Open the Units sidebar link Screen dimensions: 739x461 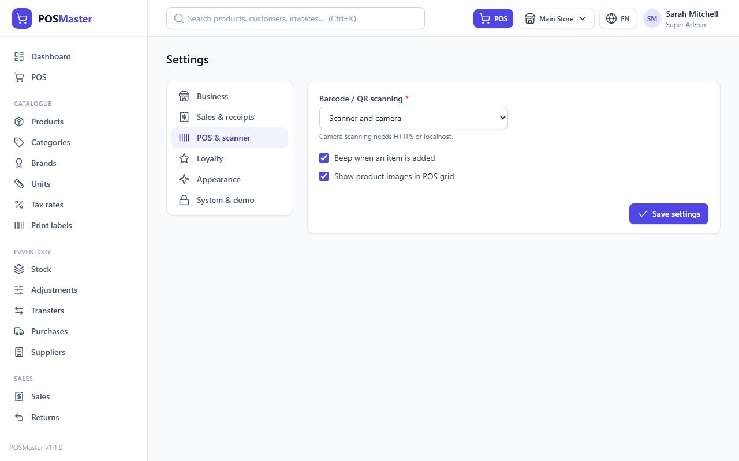(73, 184)
